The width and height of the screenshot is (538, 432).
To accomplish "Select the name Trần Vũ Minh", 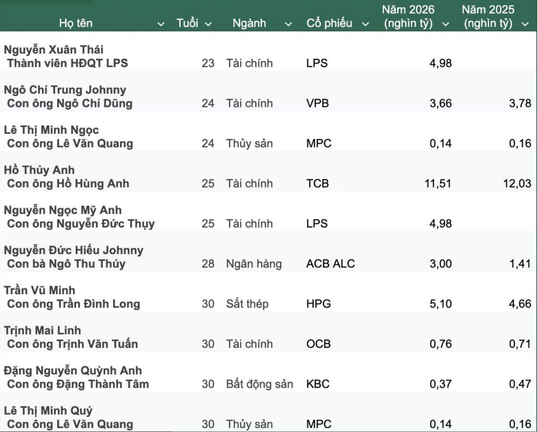I will click(39, 290).
